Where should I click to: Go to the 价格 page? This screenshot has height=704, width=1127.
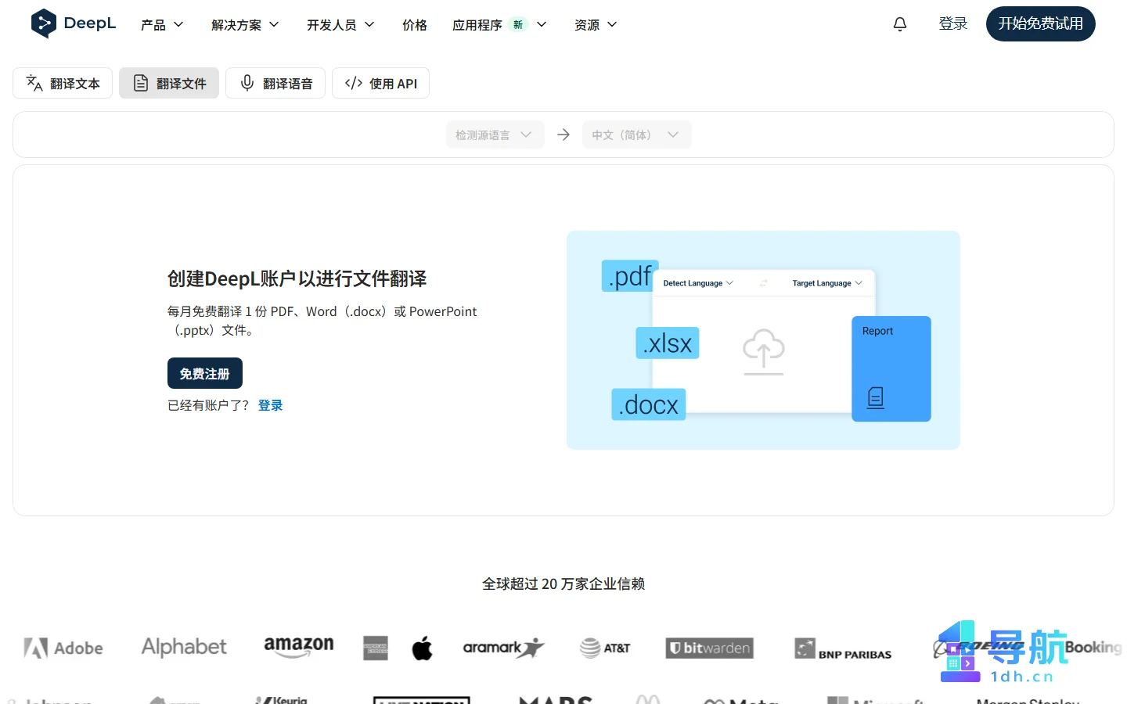point(415,25)
